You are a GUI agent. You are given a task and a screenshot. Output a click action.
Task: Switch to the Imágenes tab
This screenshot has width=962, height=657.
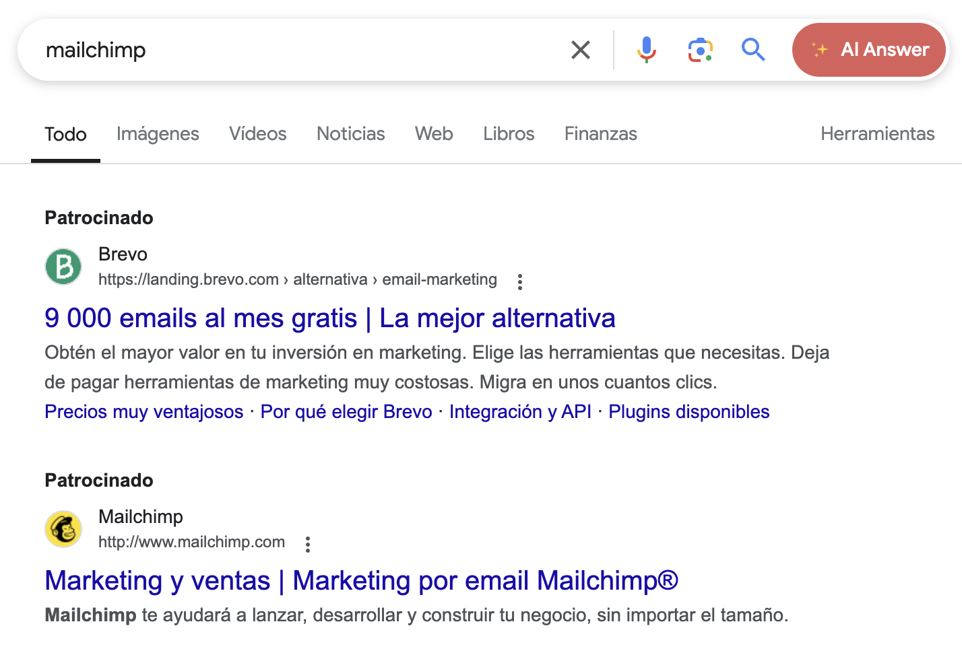pyautogui.click(x=158, y=134)
